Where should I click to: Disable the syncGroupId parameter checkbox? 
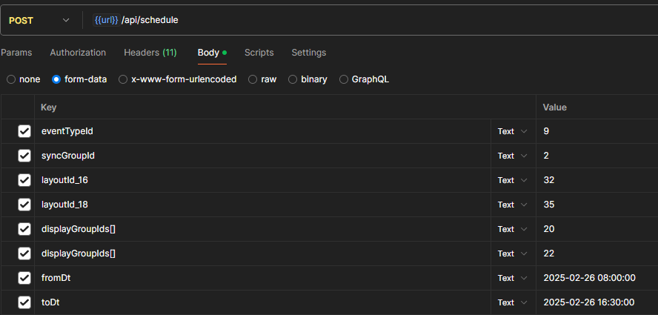24,156
